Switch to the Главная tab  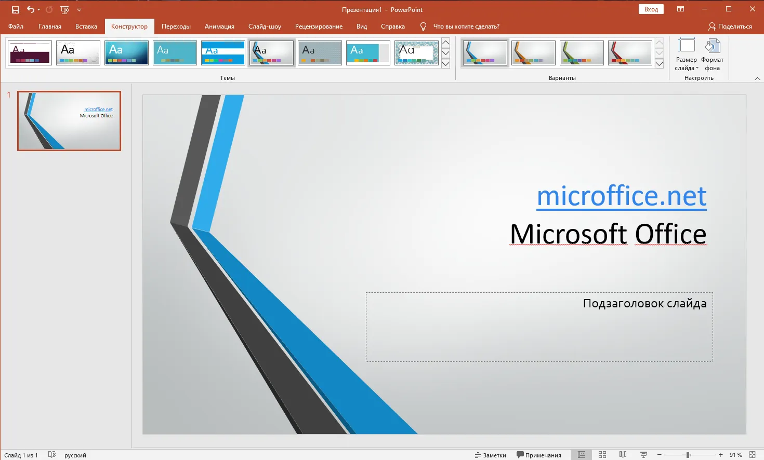click(x=50, y=26)
